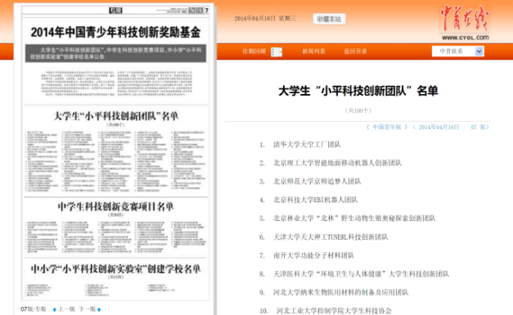Screen dimensions: 513x315
Task: Click entry 北京师范大学京师追梦人团队
Action: coord(317,181)
